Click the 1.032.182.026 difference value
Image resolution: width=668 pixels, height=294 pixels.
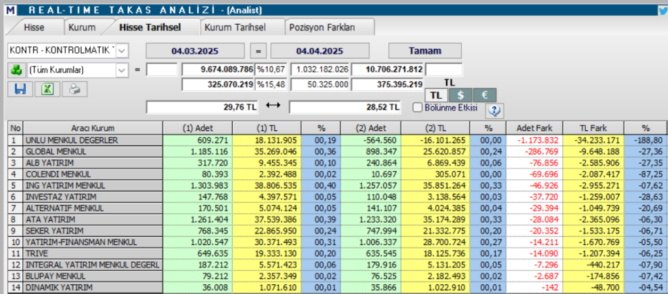pos(320,69)
